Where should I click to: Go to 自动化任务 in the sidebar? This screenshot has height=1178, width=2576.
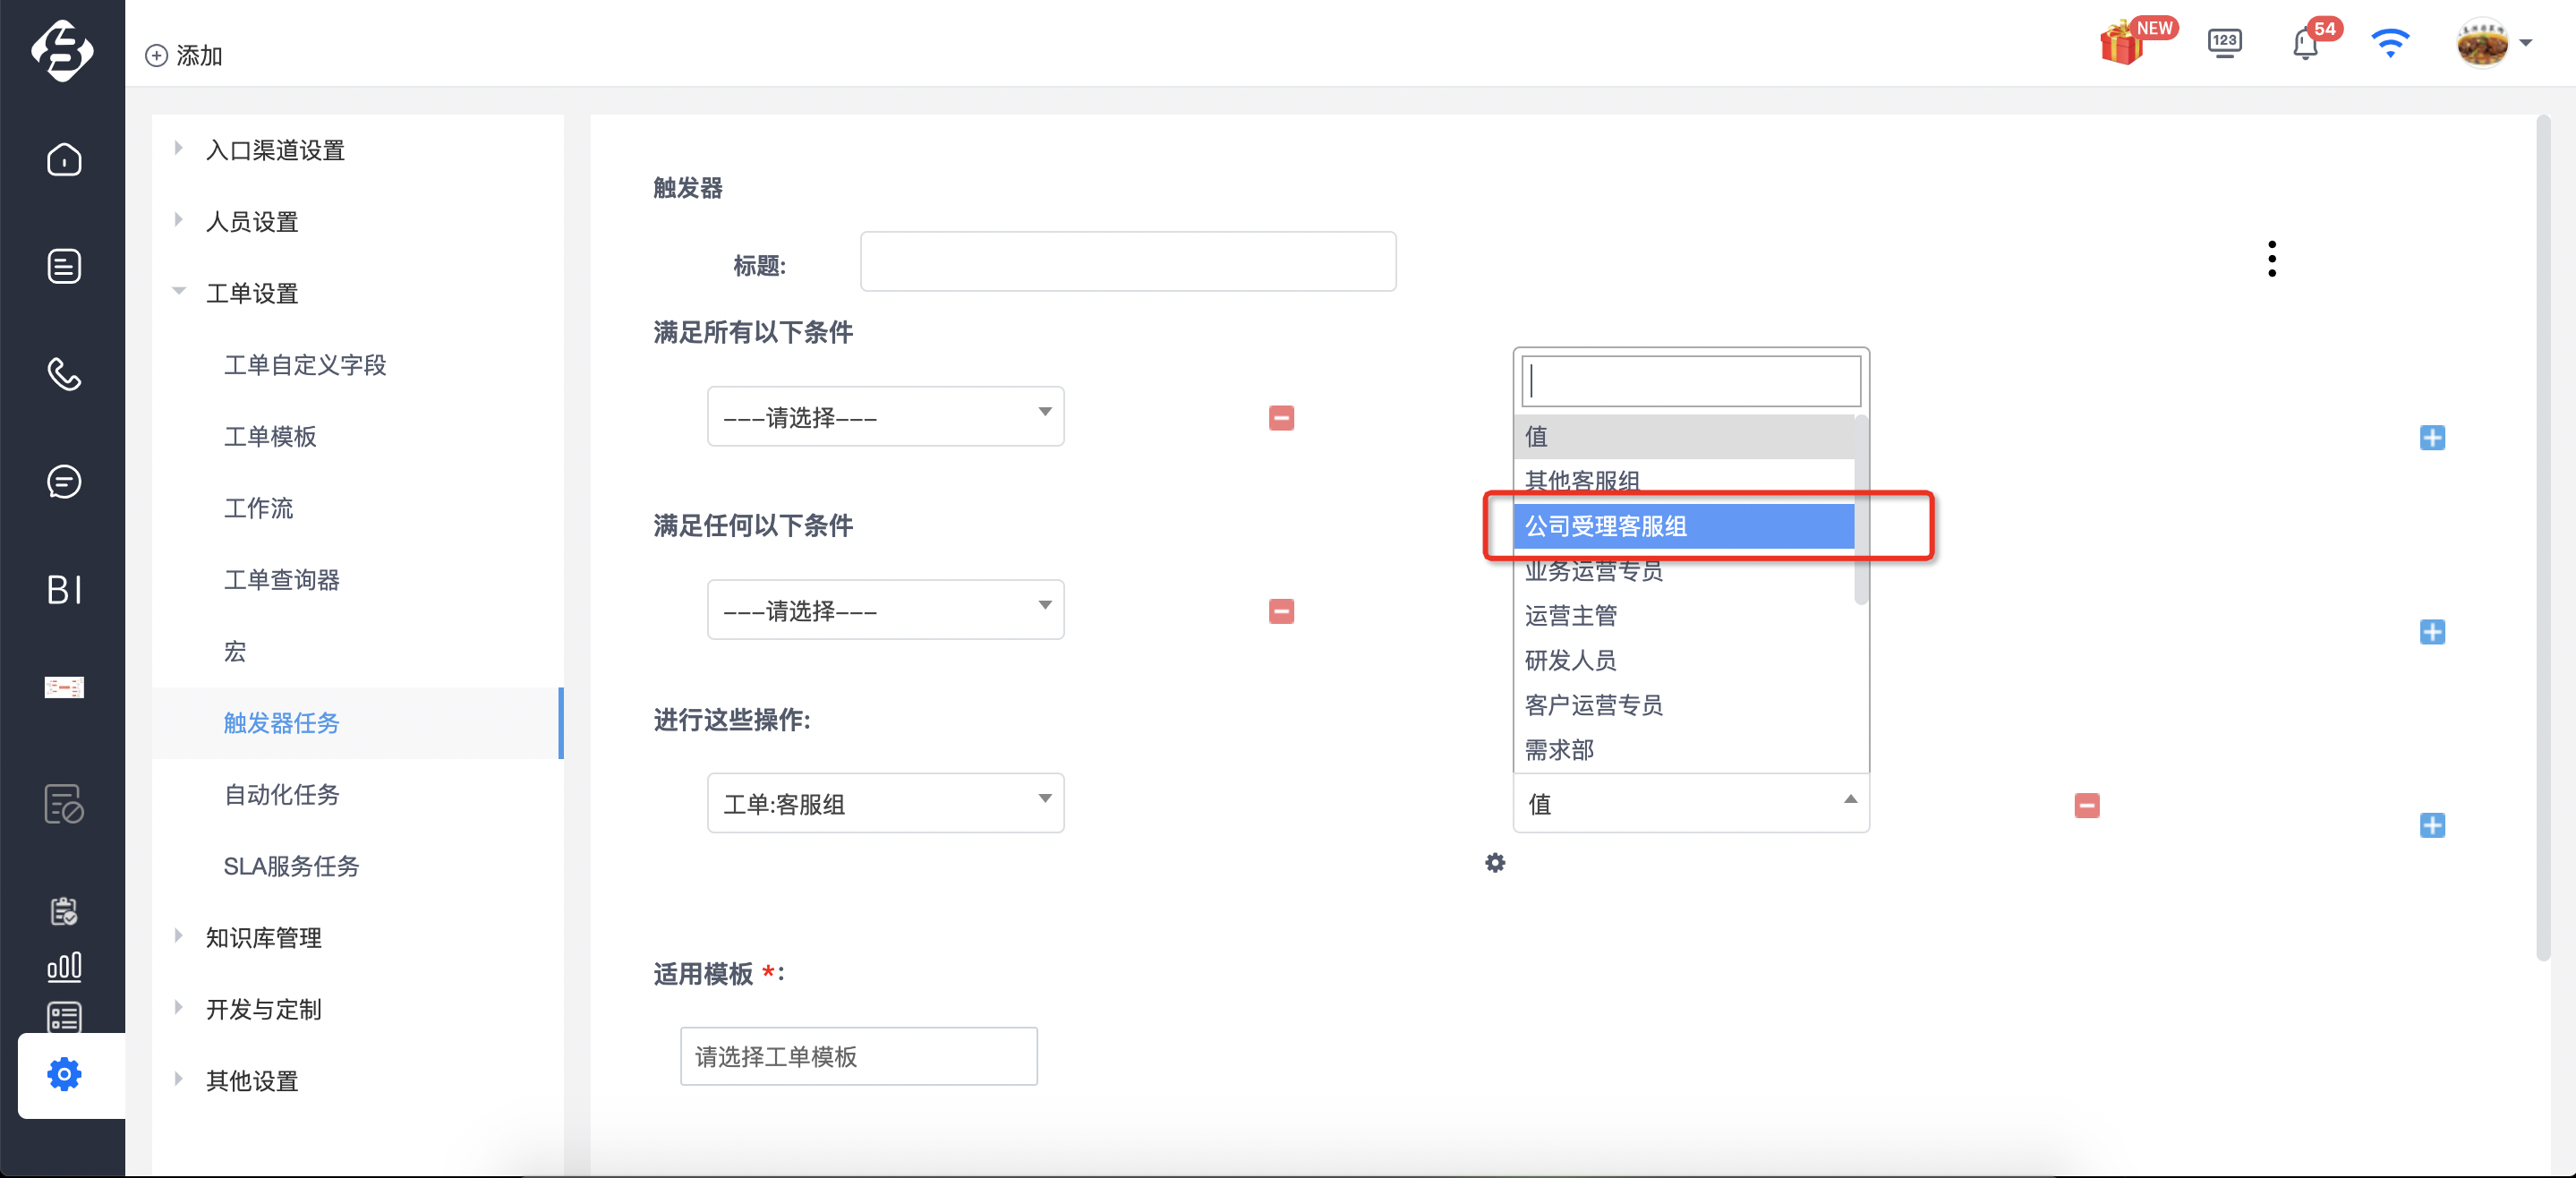pos(282,794)
